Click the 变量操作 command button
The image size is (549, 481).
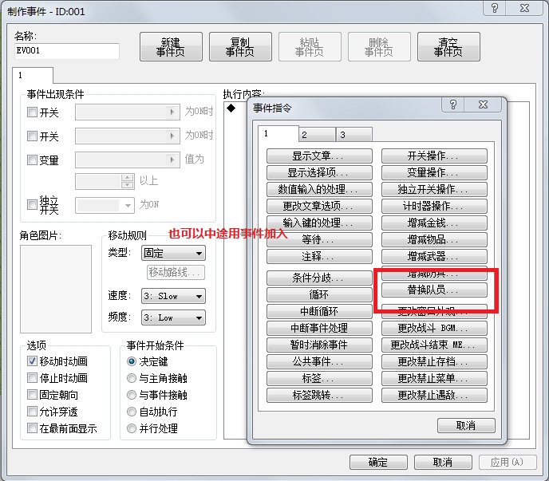coord(434,172)
